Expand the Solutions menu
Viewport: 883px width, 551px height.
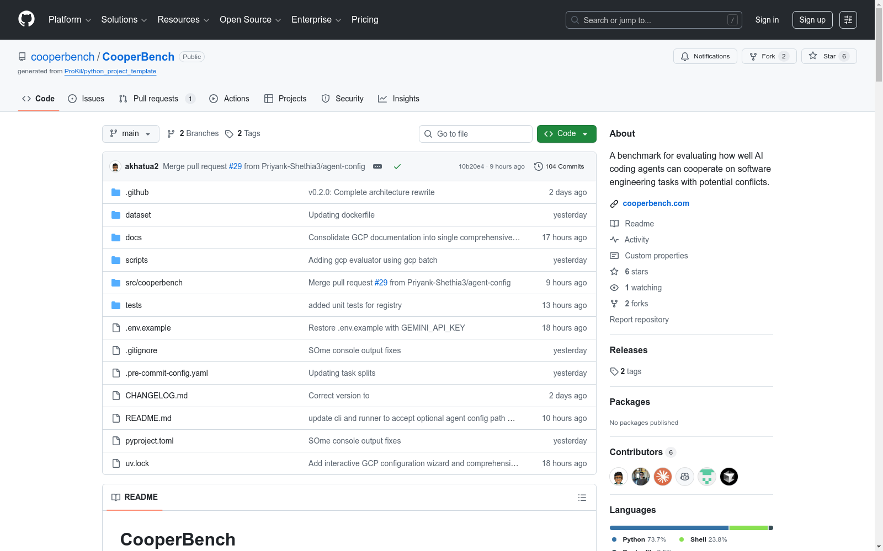(124, 20)
